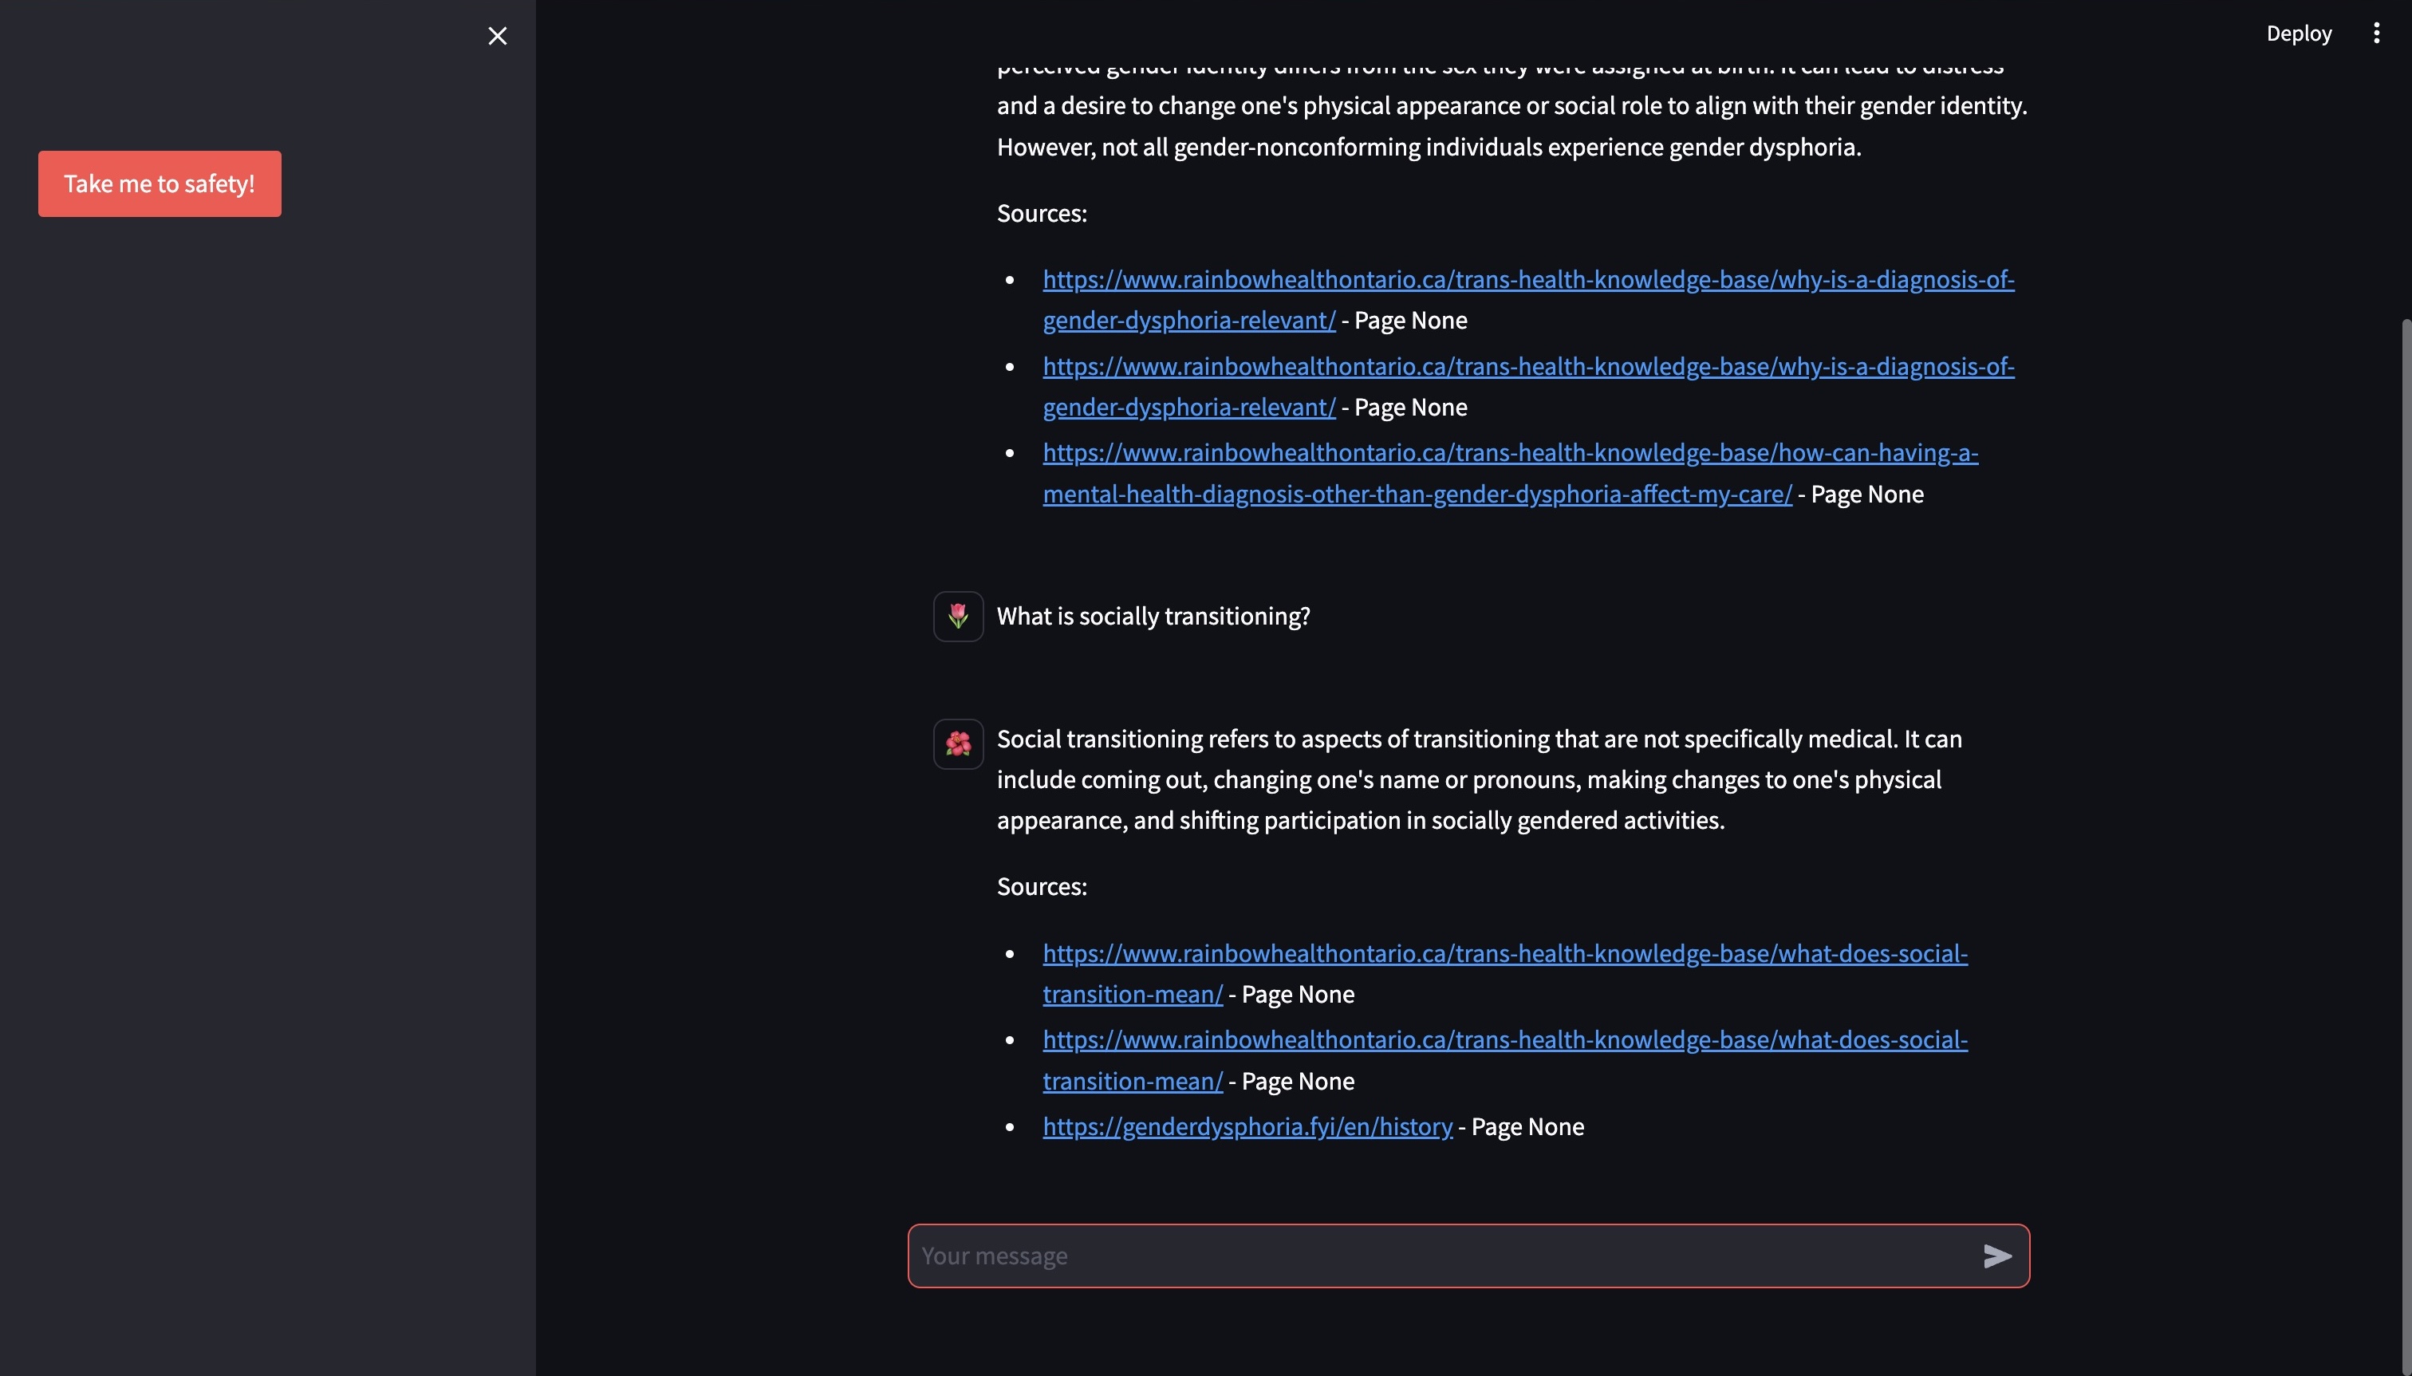Click the tulip user avatar icon

point(958,616)
